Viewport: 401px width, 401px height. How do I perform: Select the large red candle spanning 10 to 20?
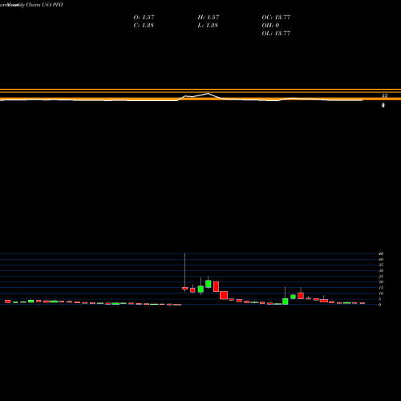pos(216,286)
